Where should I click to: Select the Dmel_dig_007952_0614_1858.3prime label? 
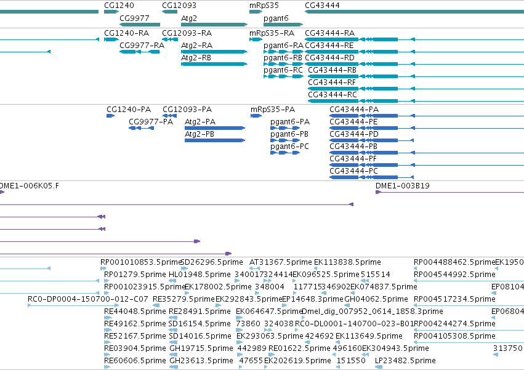coord(373,312)
